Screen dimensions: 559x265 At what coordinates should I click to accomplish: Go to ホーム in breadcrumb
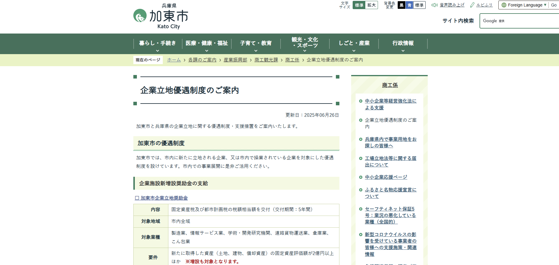tap(174, 60)
